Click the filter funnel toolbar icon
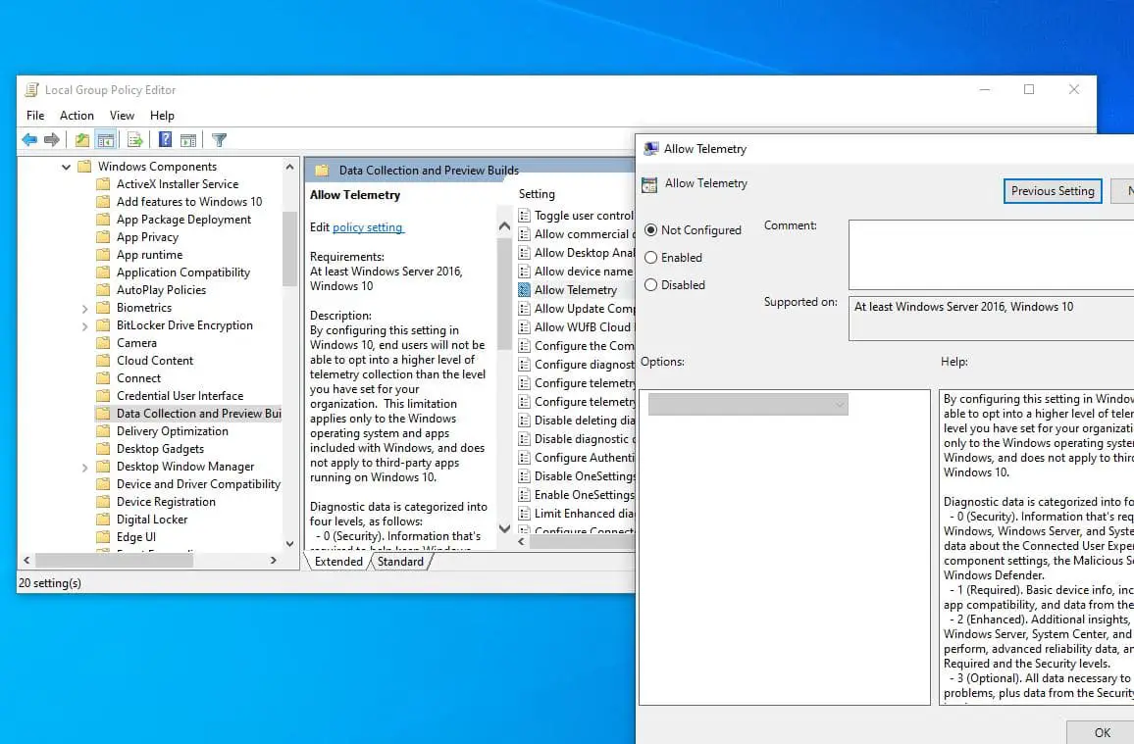1134x744 pixels. pyautogui.click(x=219, y=140)
